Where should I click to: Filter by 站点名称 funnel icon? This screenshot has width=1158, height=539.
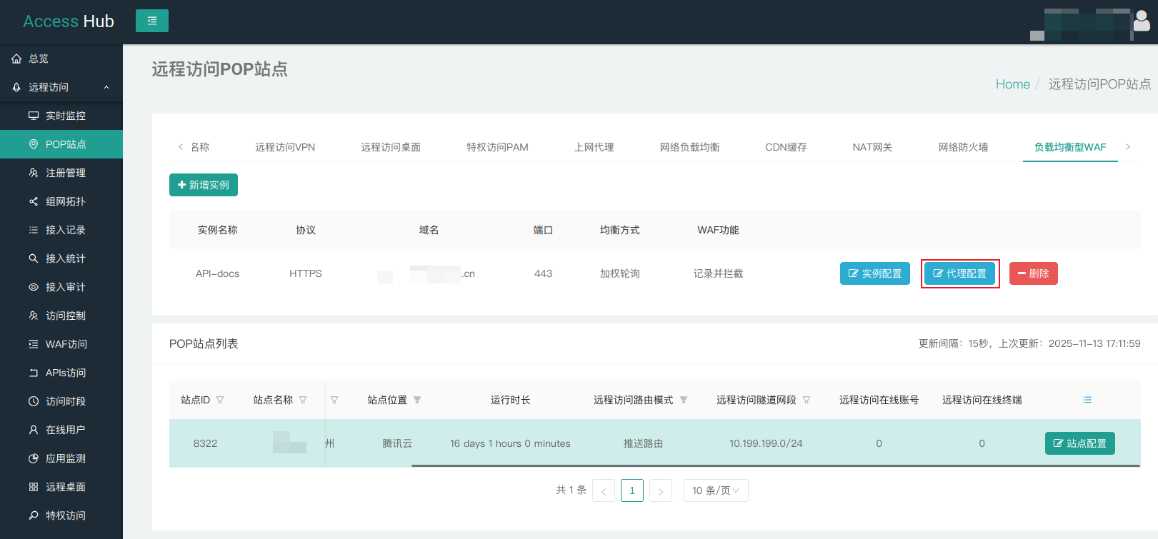pyautogui.click(x=303, y=400)
